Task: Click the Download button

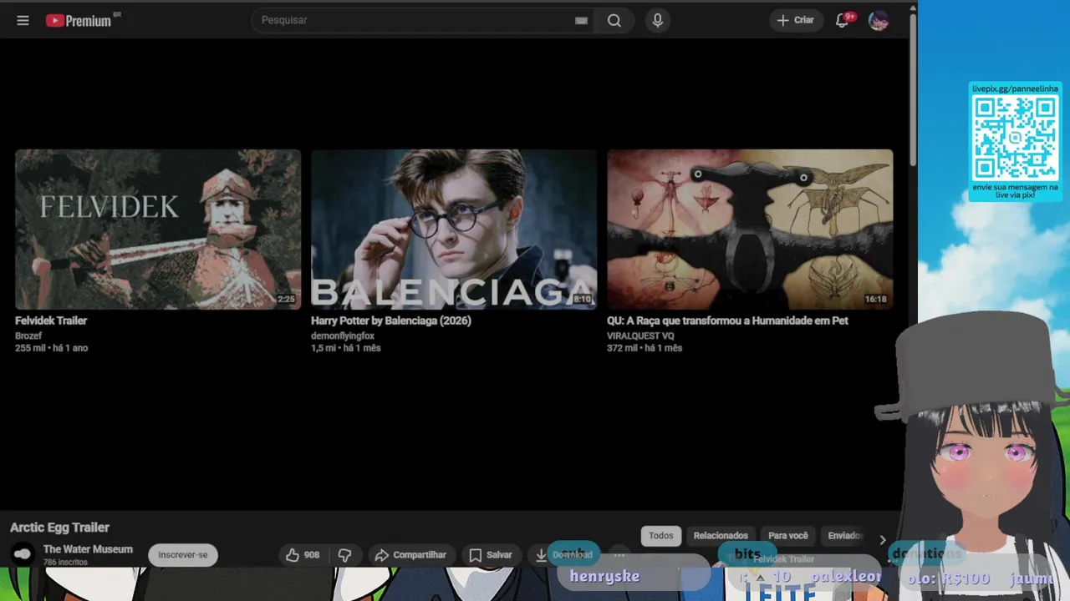Action: 564,555
